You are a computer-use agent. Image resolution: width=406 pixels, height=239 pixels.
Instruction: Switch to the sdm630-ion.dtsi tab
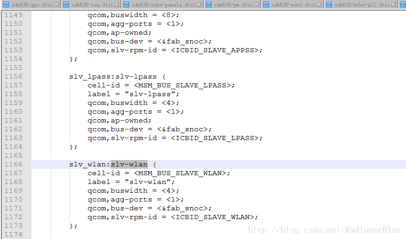(x=92, y=5)
